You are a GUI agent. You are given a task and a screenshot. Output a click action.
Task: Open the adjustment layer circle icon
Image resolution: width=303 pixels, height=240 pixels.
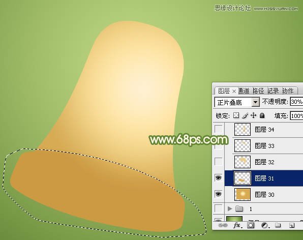point(265,225)
